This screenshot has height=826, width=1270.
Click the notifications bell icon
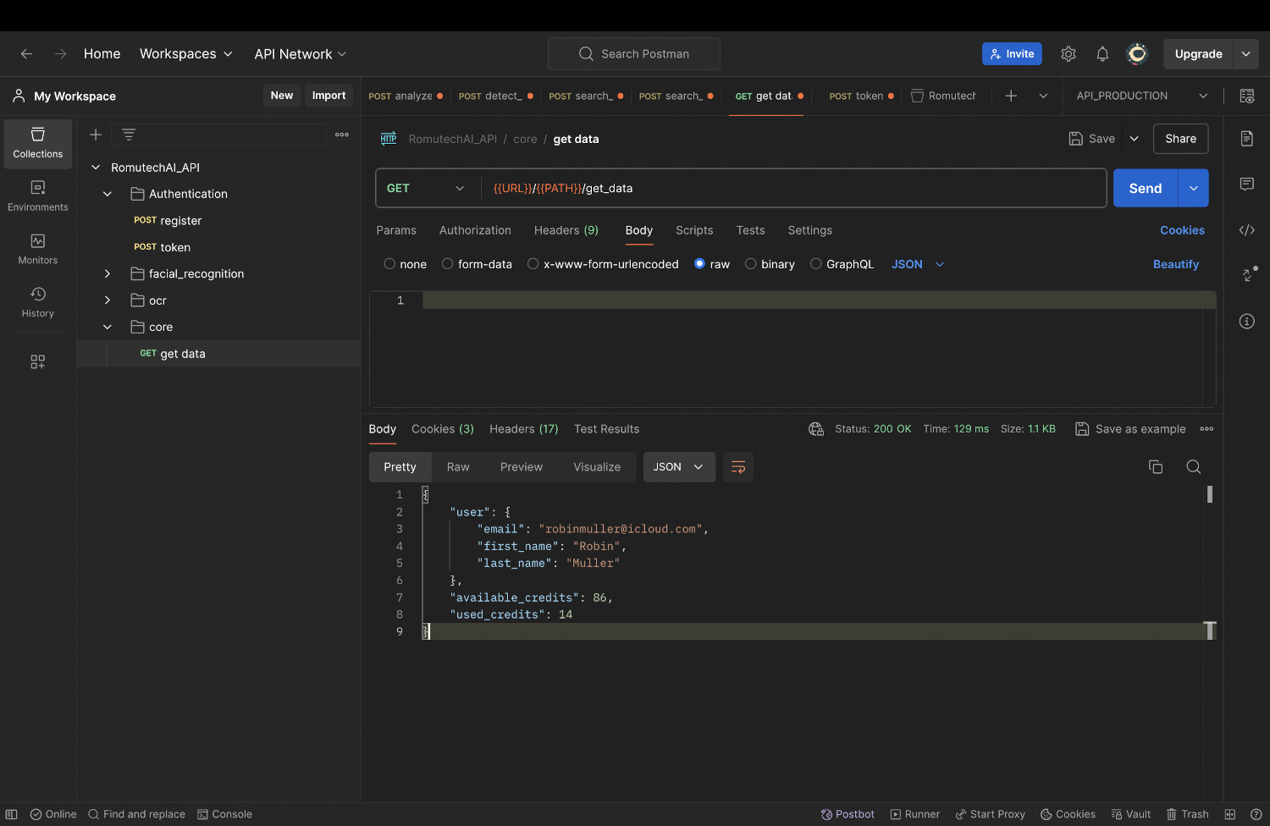coord(1102,54)
